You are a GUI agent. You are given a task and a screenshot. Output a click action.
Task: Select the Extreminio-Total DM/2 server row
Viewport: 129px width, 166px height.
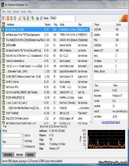pos(46,71)
